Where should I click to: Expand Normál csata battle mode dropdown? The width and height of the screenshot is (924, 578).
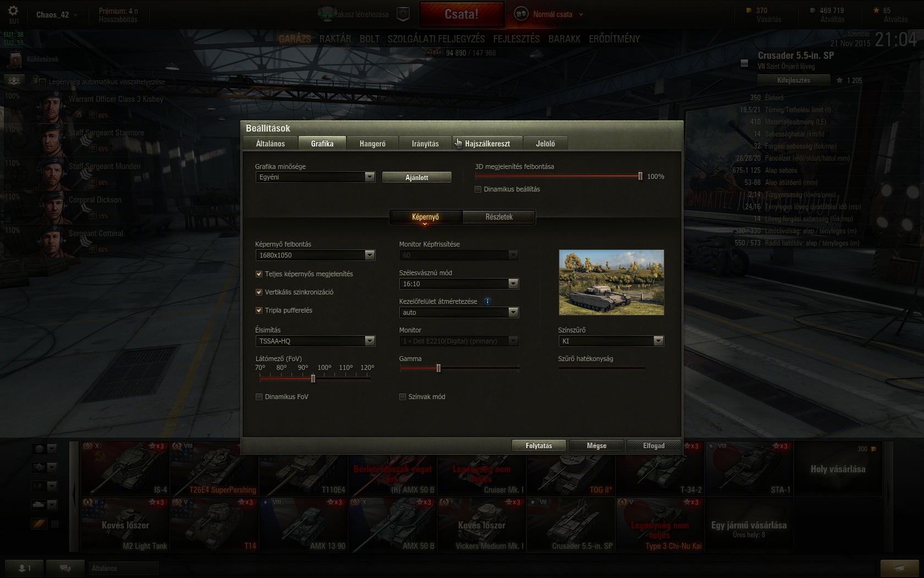click(x=581, y=14)
